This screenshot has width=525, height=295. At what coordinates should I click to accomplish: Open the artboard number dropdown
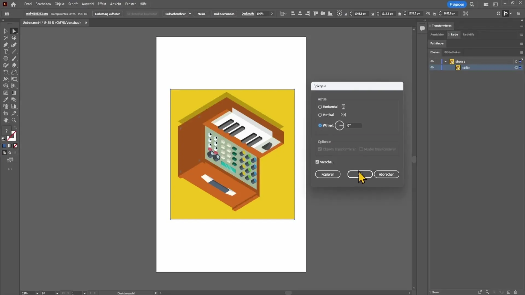[84, 293]
